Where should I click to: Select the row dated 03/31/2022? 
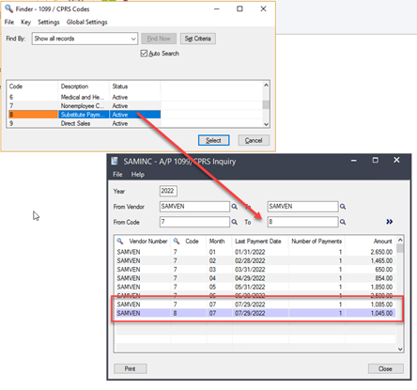pos(255,270)
